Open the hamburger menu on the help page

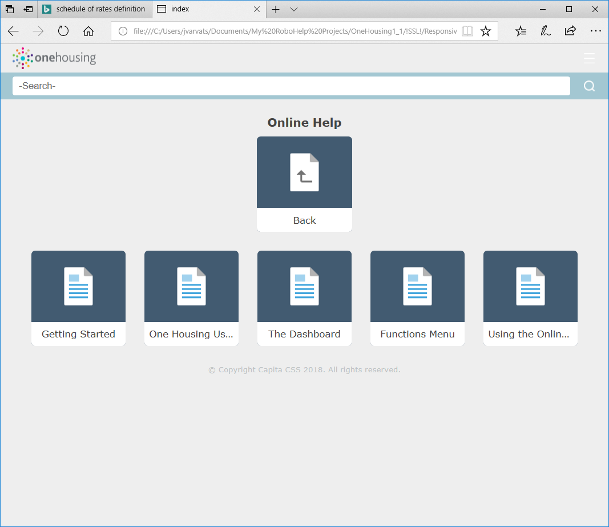click(589, 58)
